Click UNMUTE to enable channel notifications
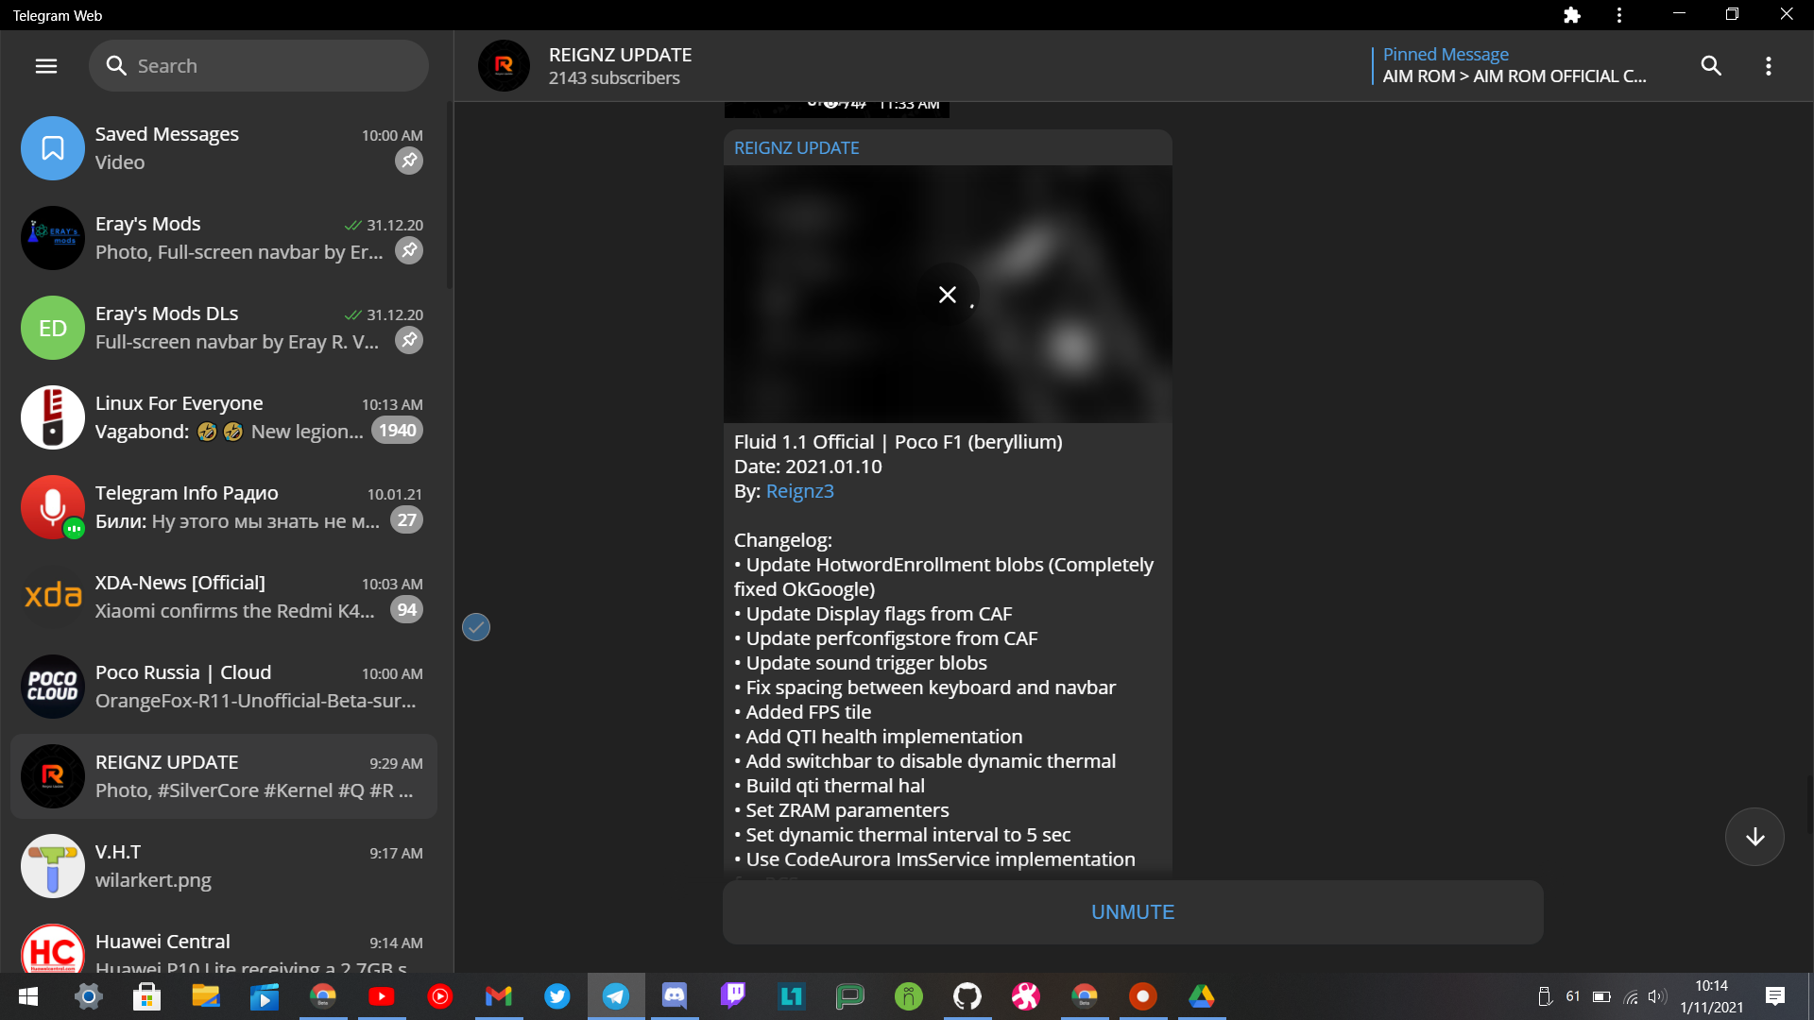1814x1020 pixels. click(1132, 911)
